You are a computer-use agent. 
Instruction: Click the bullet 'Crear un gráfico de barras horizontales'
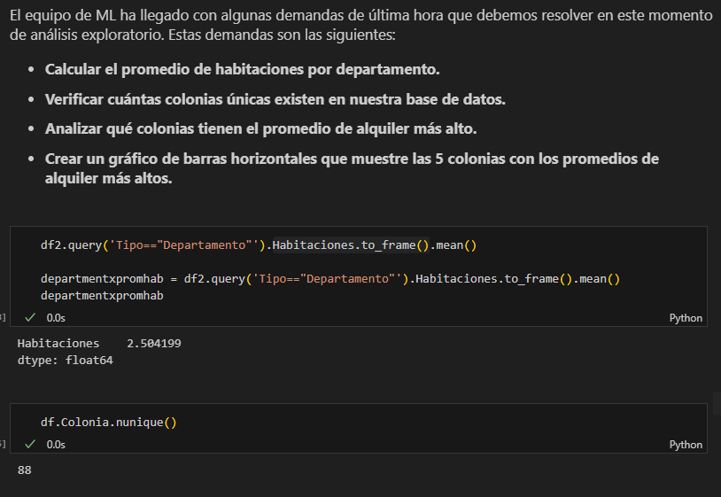(352, 168)
